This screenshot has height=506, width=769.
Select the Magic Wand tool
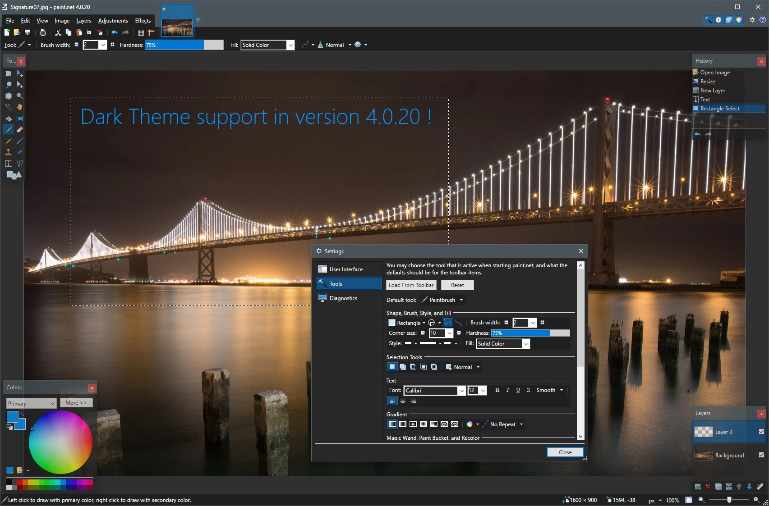click(x=8, y=107)
